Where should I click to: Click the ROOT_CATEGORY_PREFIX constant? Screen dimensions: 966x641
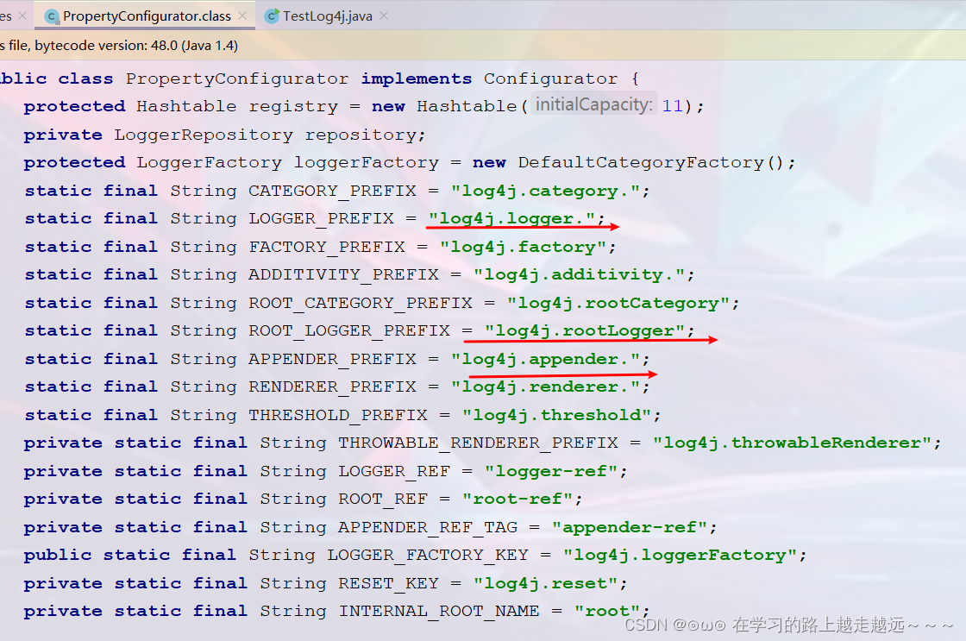[361, 303]
